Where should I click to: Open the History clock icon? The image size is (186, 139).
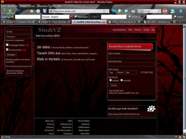coord(38,11)
